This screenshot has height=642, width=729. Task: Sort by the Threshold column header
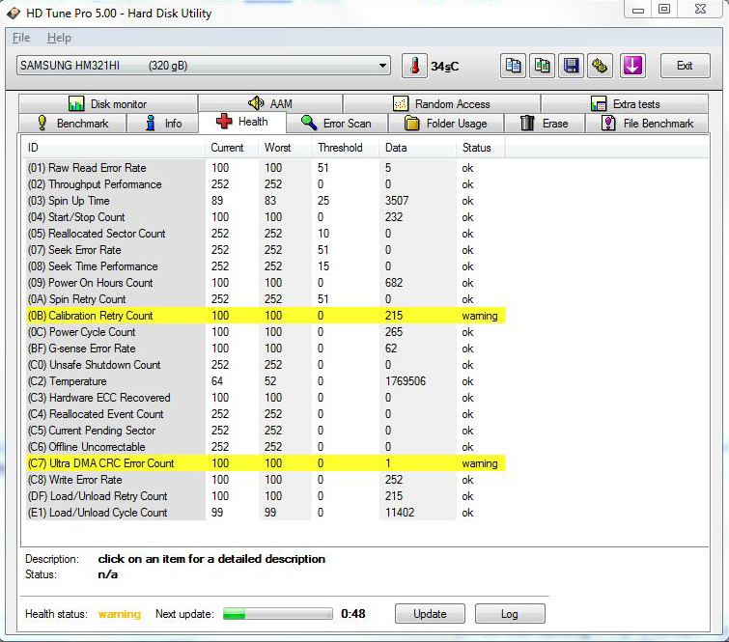tap(340, 148)
